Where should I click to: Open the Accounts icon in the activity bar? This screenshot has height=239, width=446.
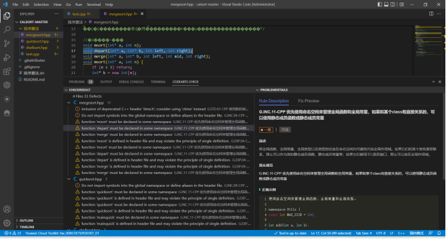point(7,209)
